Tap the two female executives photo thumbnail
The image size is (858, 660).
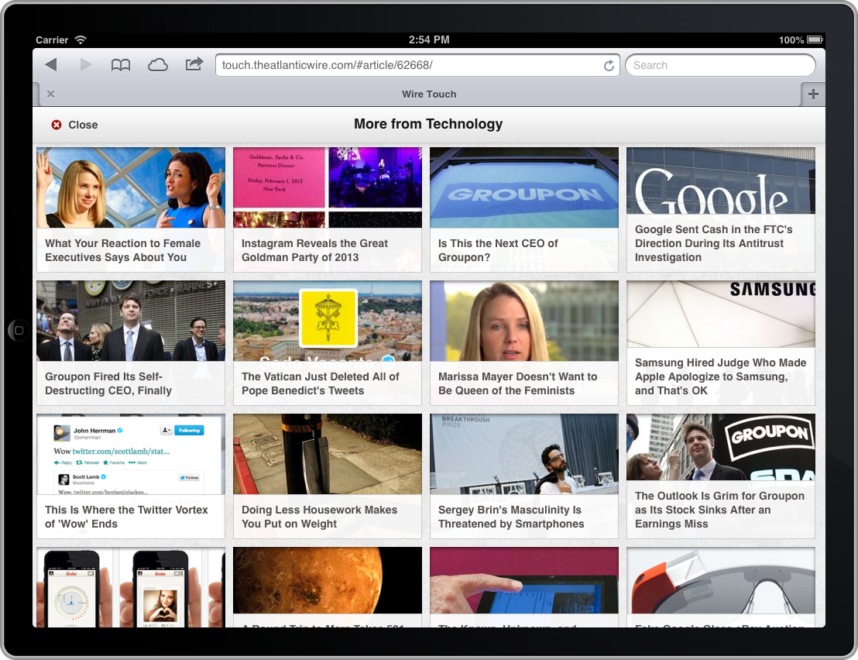point(131,187)
